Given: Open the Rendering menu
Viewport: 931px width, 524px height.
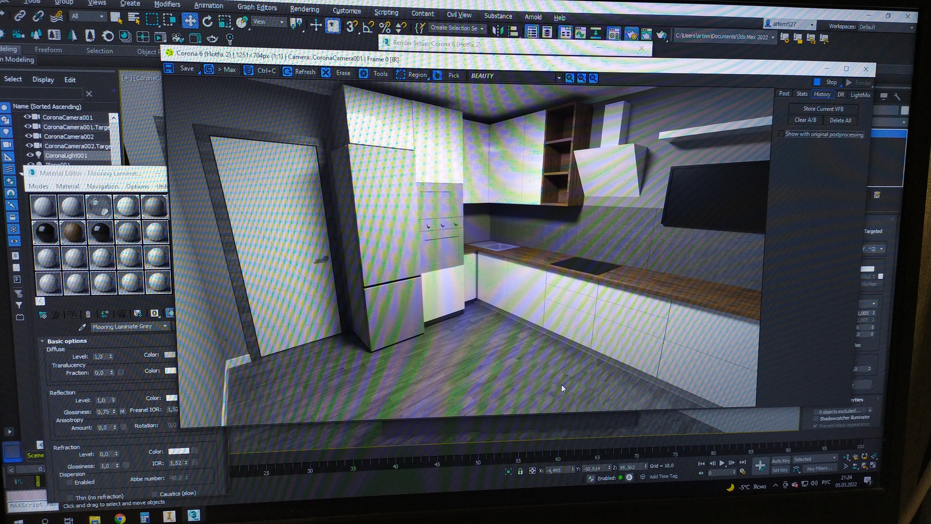Looking at the screenshot, I should 304,9.
